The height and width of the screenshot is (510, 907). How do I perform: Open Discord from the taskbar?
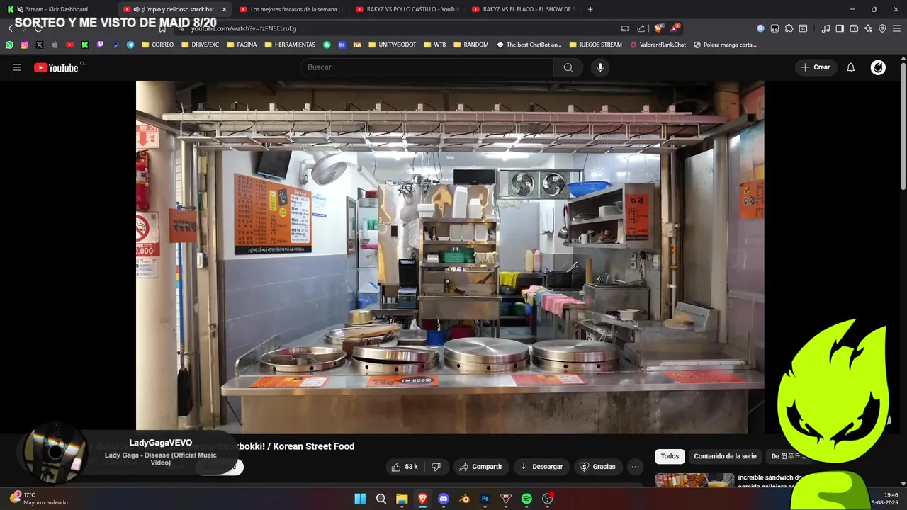(444, 499)
